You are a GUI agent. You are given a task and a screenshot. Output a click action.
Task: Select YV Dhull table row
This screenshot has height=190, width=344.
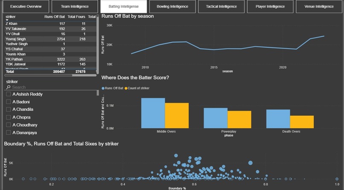click(x=50, y=34)
